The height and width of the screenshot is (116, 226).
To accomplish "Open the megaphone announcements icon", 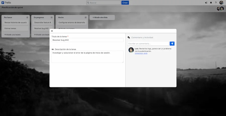I will point(206,3).
